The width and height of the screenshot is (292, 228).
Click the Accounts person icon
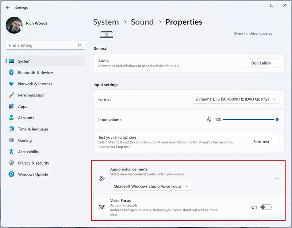tap(11, 118)
